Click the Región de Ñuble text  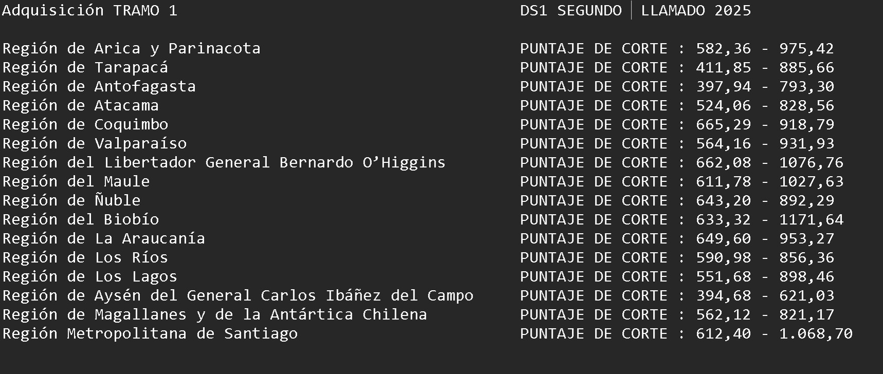[71, 200]
